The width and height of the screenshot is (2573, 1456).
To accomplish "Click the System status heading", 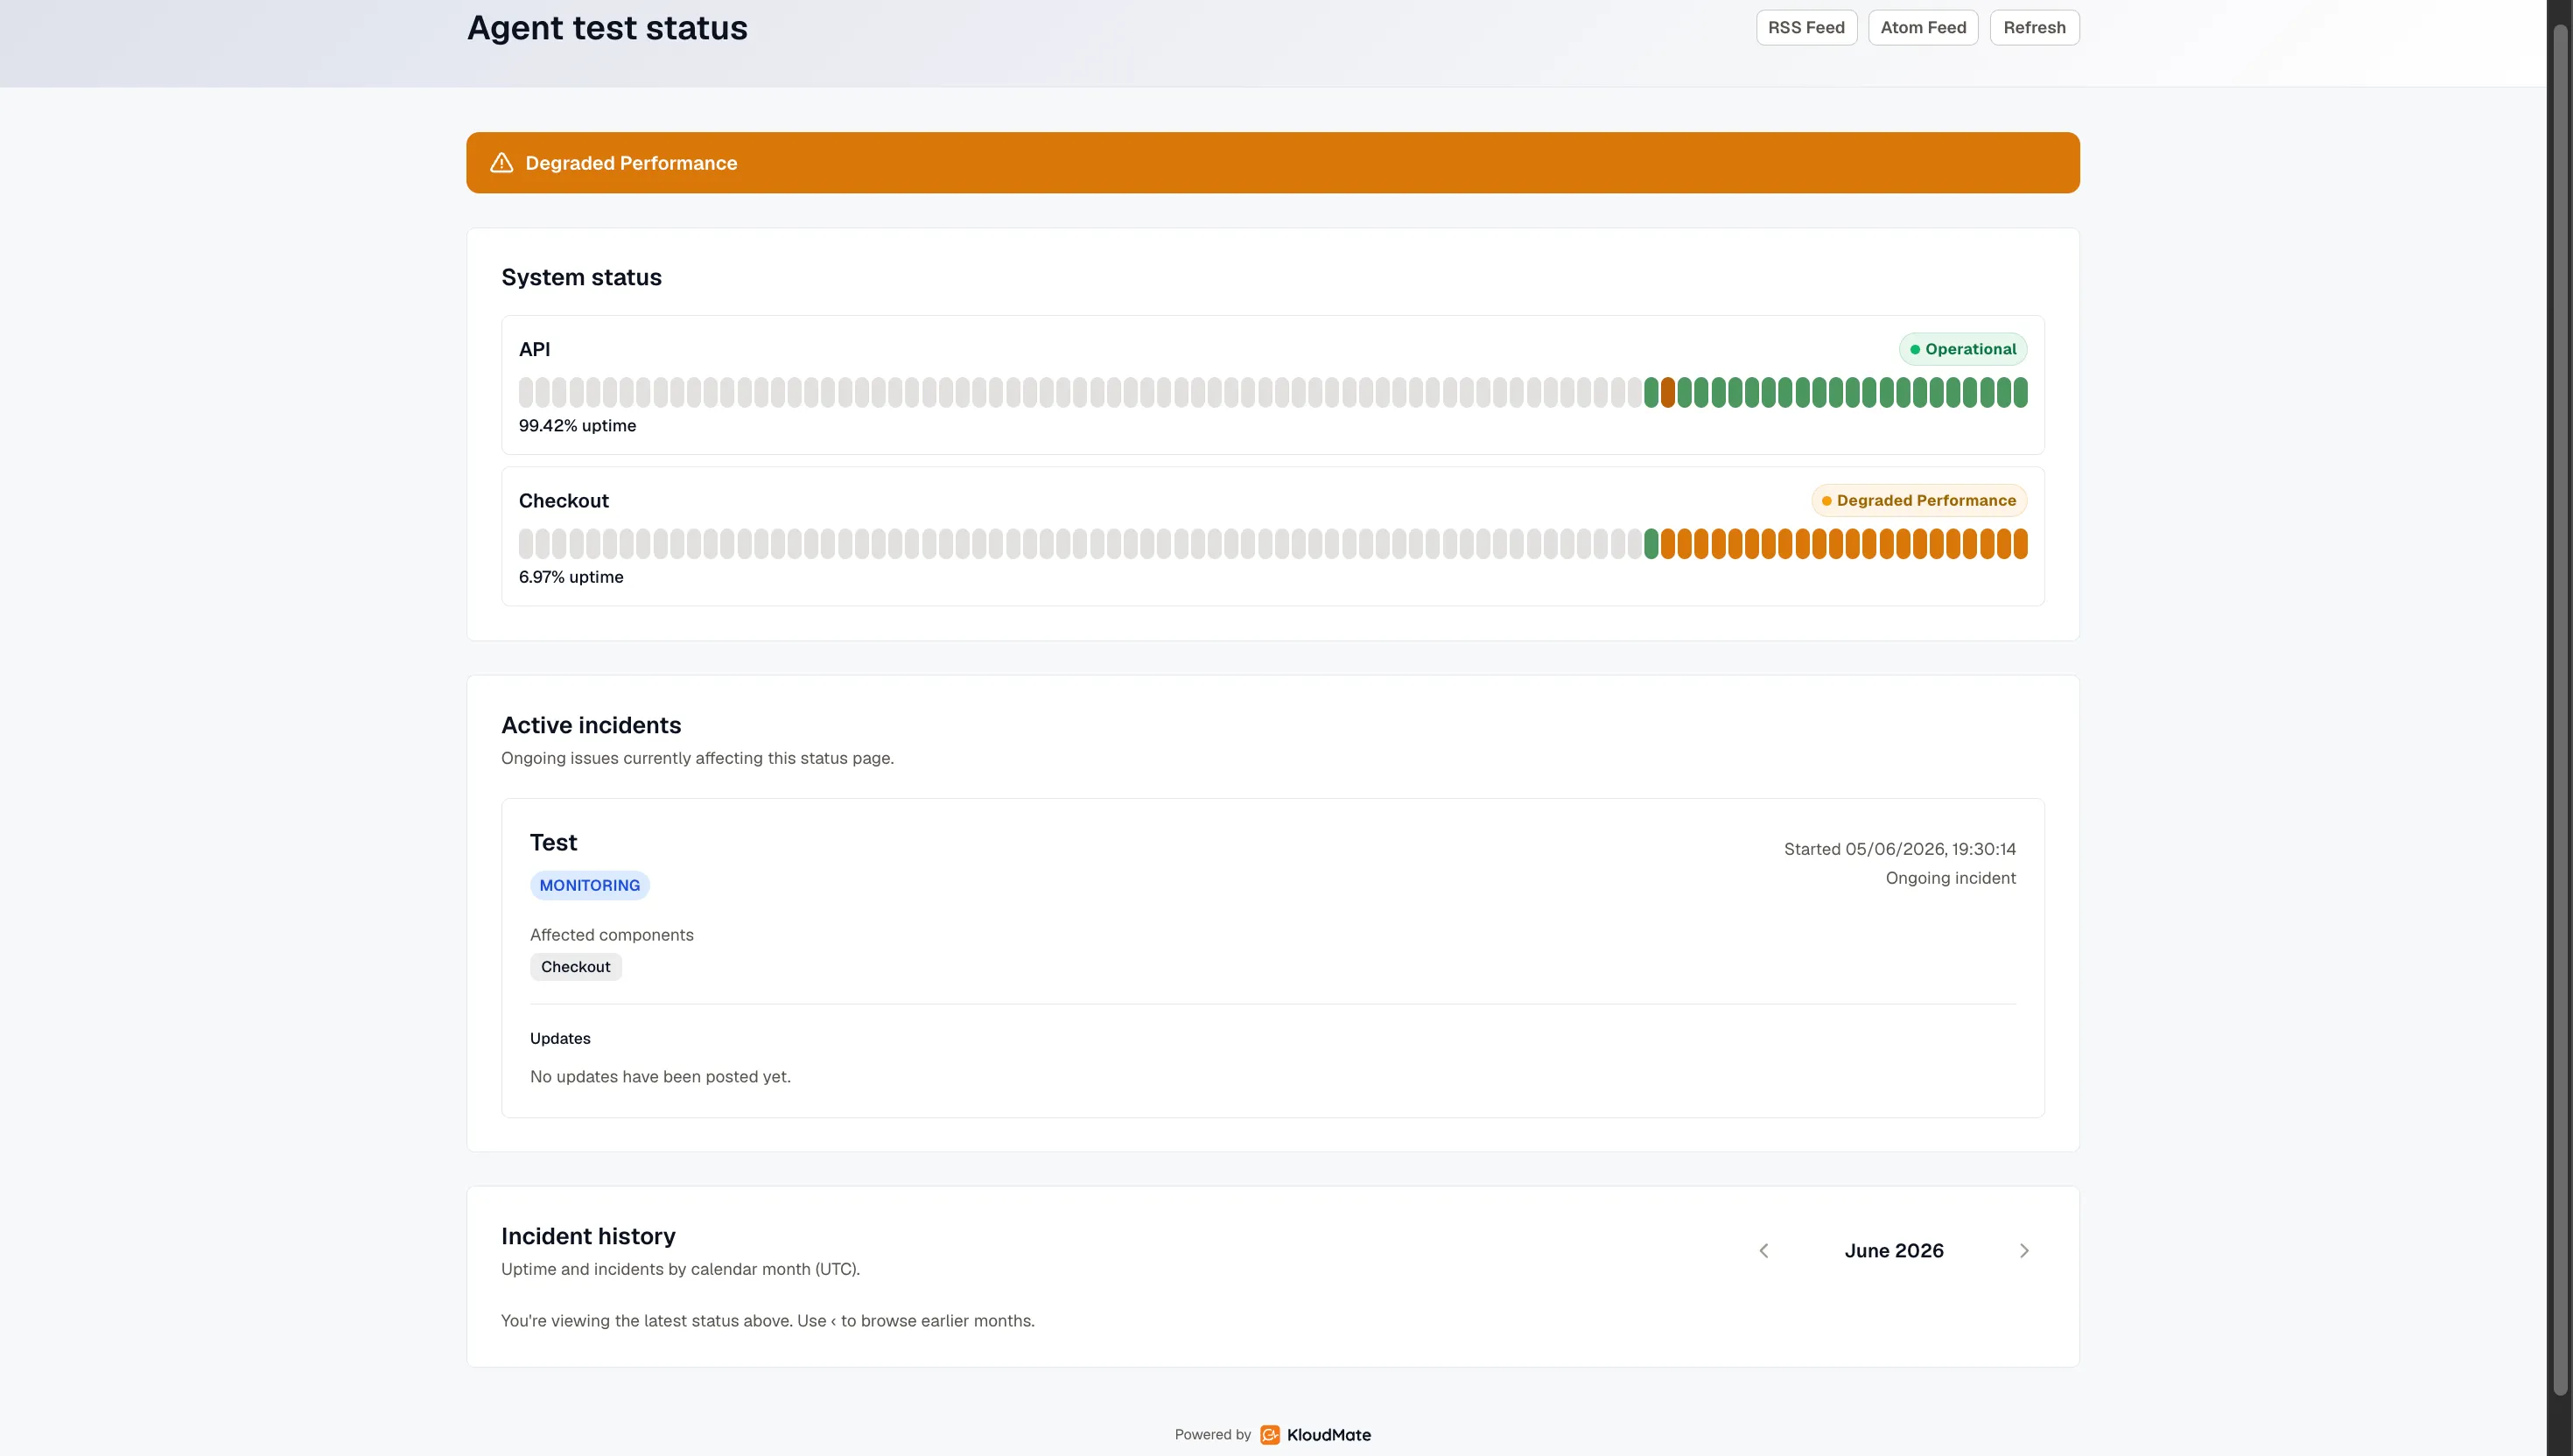I will coord(581,277).
